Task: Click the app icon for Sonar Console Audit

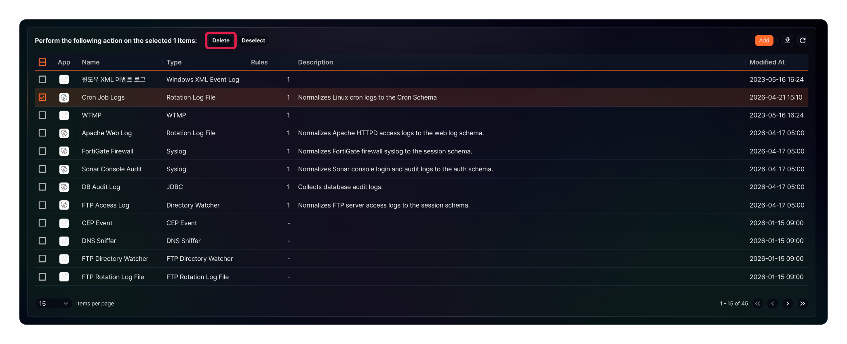Action: point(64,169)
